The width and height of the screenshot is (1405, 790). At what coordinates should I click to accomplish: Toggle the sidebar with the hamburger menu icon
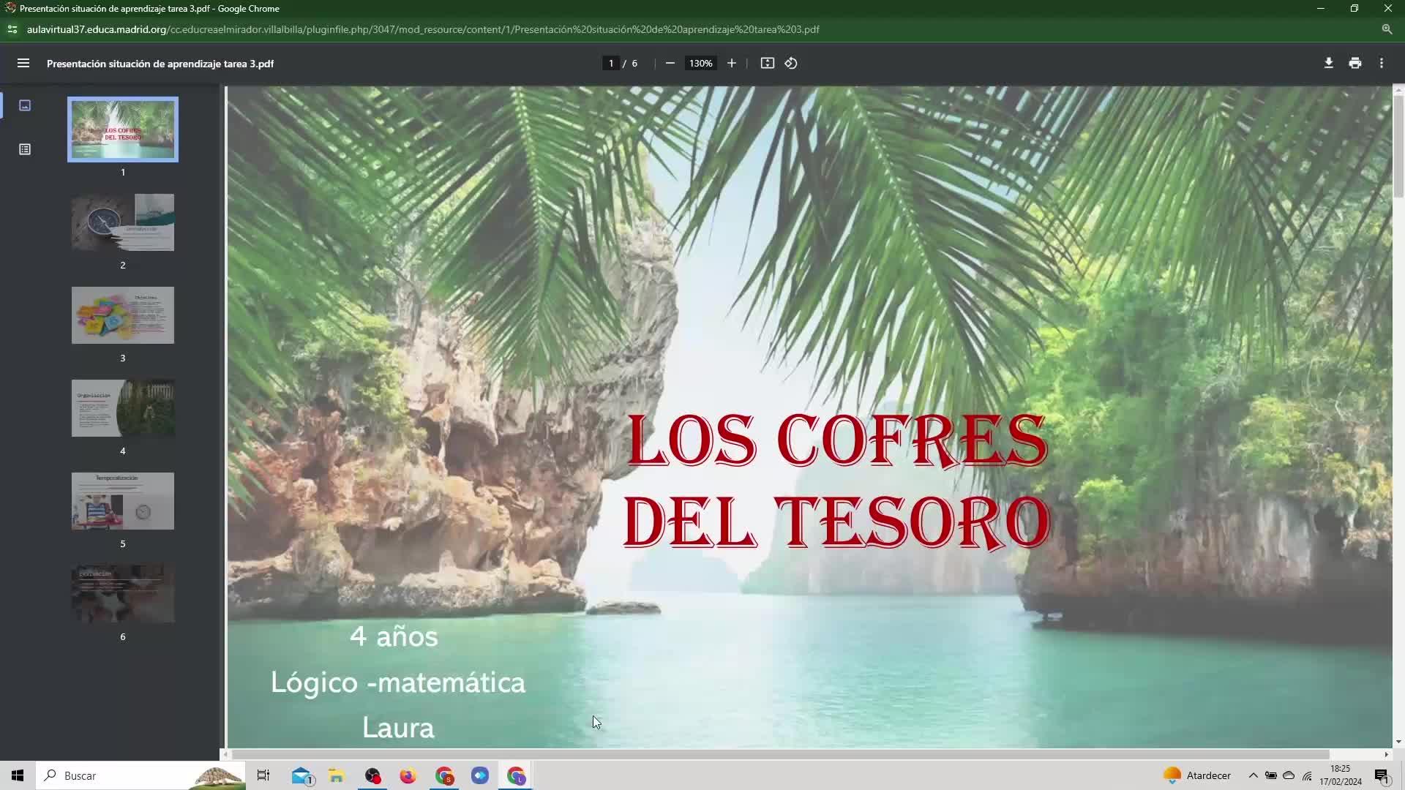(23, 64)
